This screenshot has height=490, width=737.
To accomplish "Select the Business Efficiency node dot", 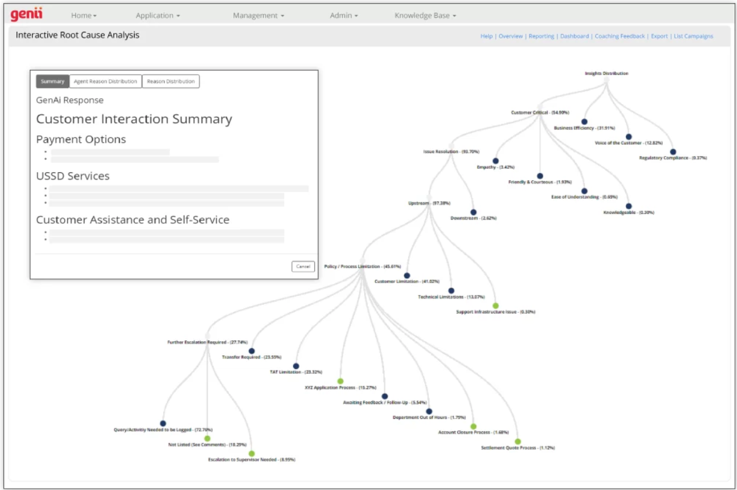I will [584, 122].
